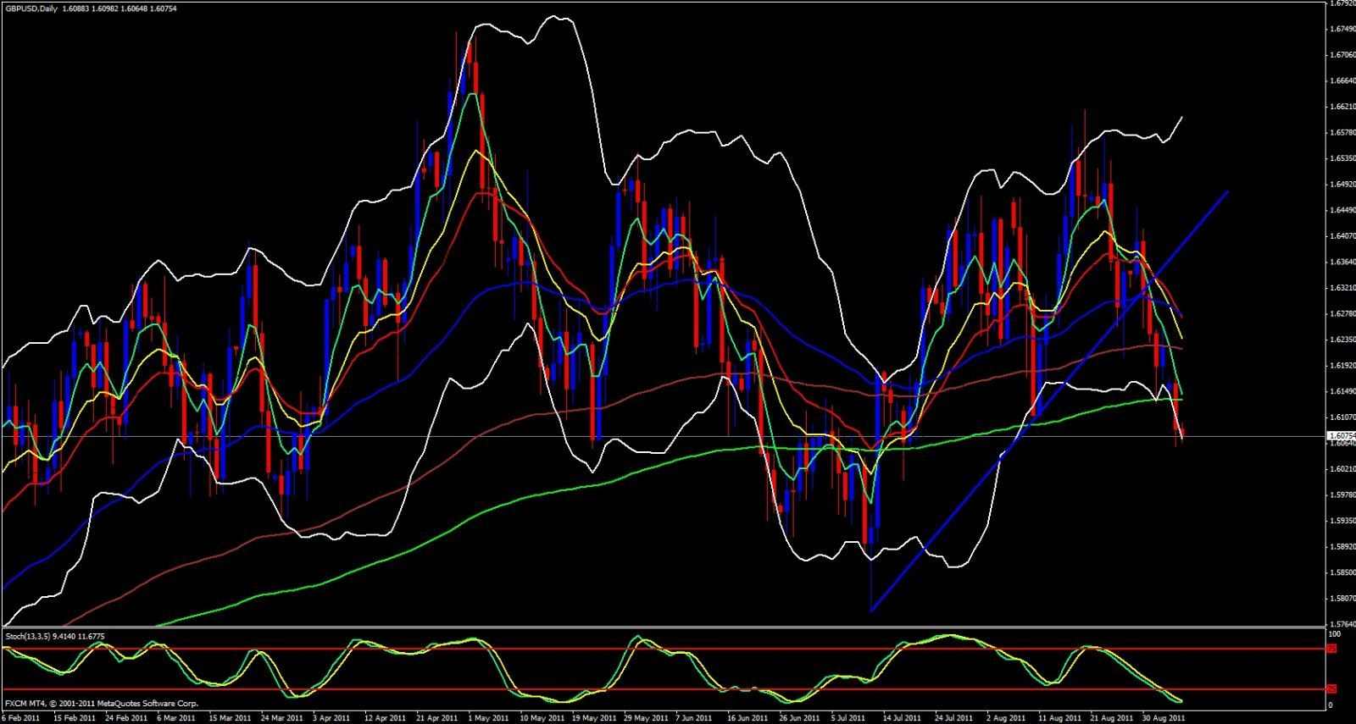The height and width of the screenshot is (724, 1356).
Task: Click the 1.63640 price axis label
Action: [x=1342, y=262]
